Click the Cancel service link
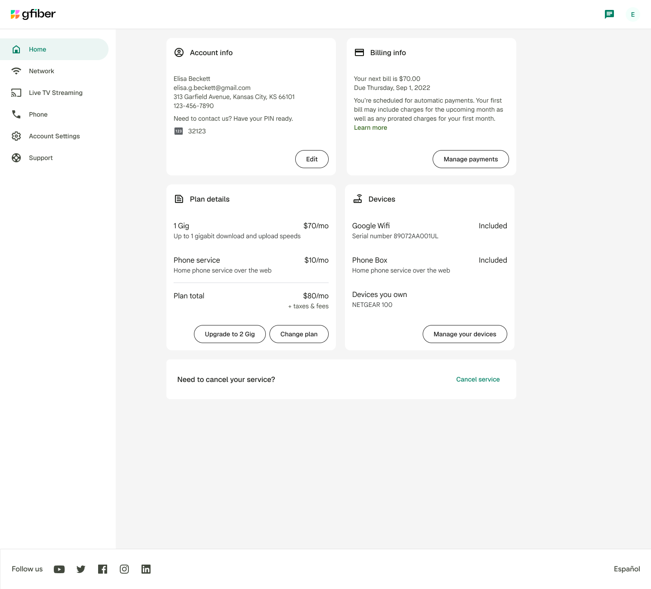Viewport: 651px width, 589px height. coord(478,379)
